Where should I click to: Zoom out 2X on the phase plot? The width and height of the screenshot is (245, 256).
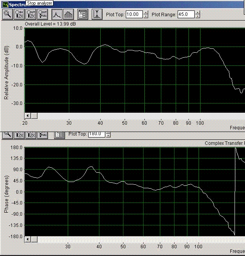31,135
